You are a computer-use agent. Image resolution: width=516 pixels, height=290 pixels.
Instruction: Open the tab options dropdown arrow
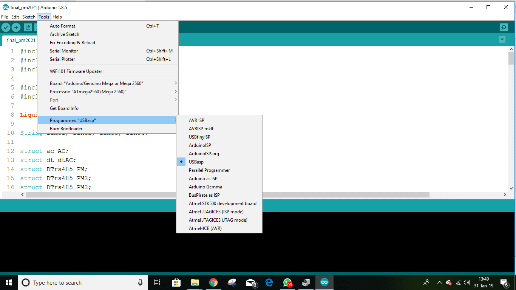(502, 39)
